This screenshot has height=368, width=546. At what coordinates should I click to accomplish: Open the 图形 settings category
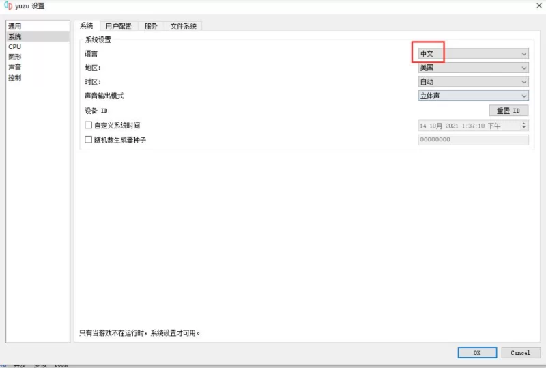(x=38, y=57)
